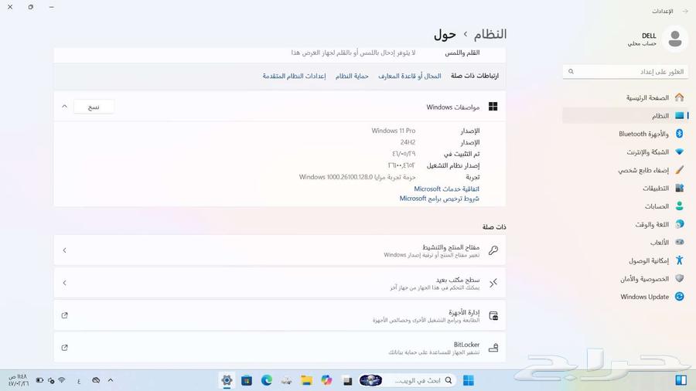The height and width of the screenshot is (391, 696).
Task: Open مفتاح المنتج والتنشيط row
Action: (280, 250)
